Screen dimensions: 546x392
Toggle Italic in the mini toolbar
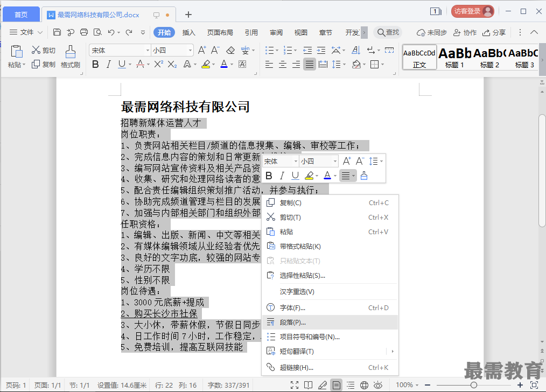282,176
